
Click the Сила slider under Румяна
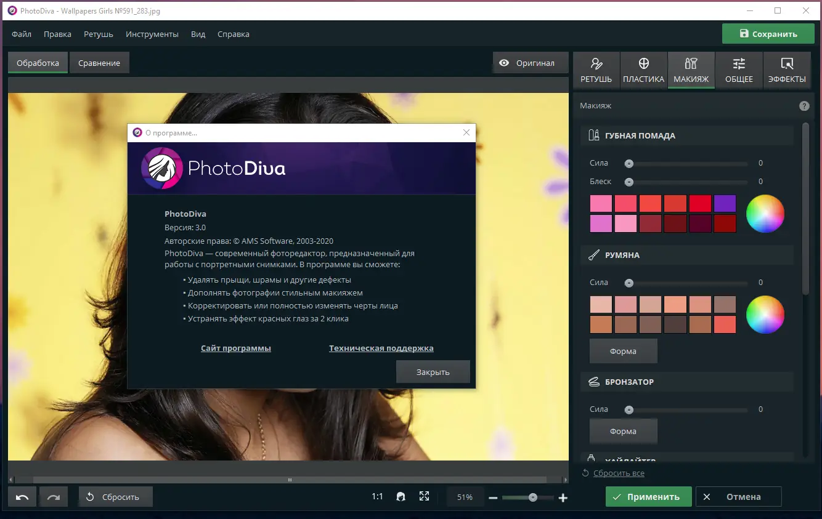point(686,283)
